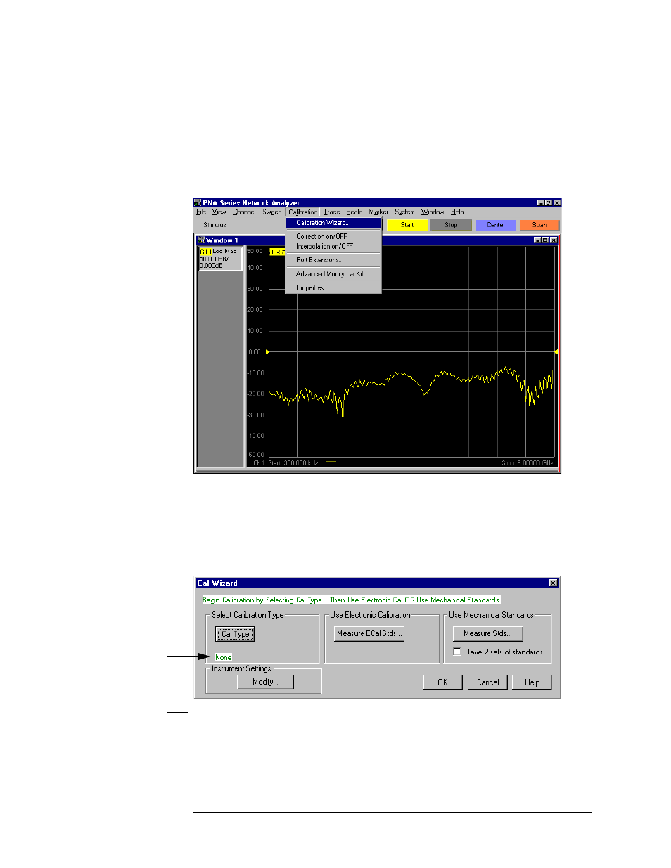This screenshot has height=868, width=671.
Task: Click the Window 1 title icon
Action: pos(201,240)
